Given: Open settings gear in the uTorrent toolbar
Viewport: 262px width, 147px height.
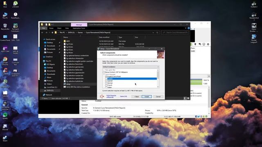Looking at the screenshot, I should (208, 44).
